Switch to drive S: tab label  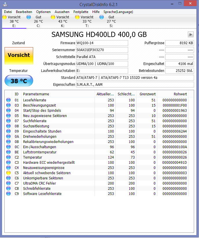[x=111, y=26]
